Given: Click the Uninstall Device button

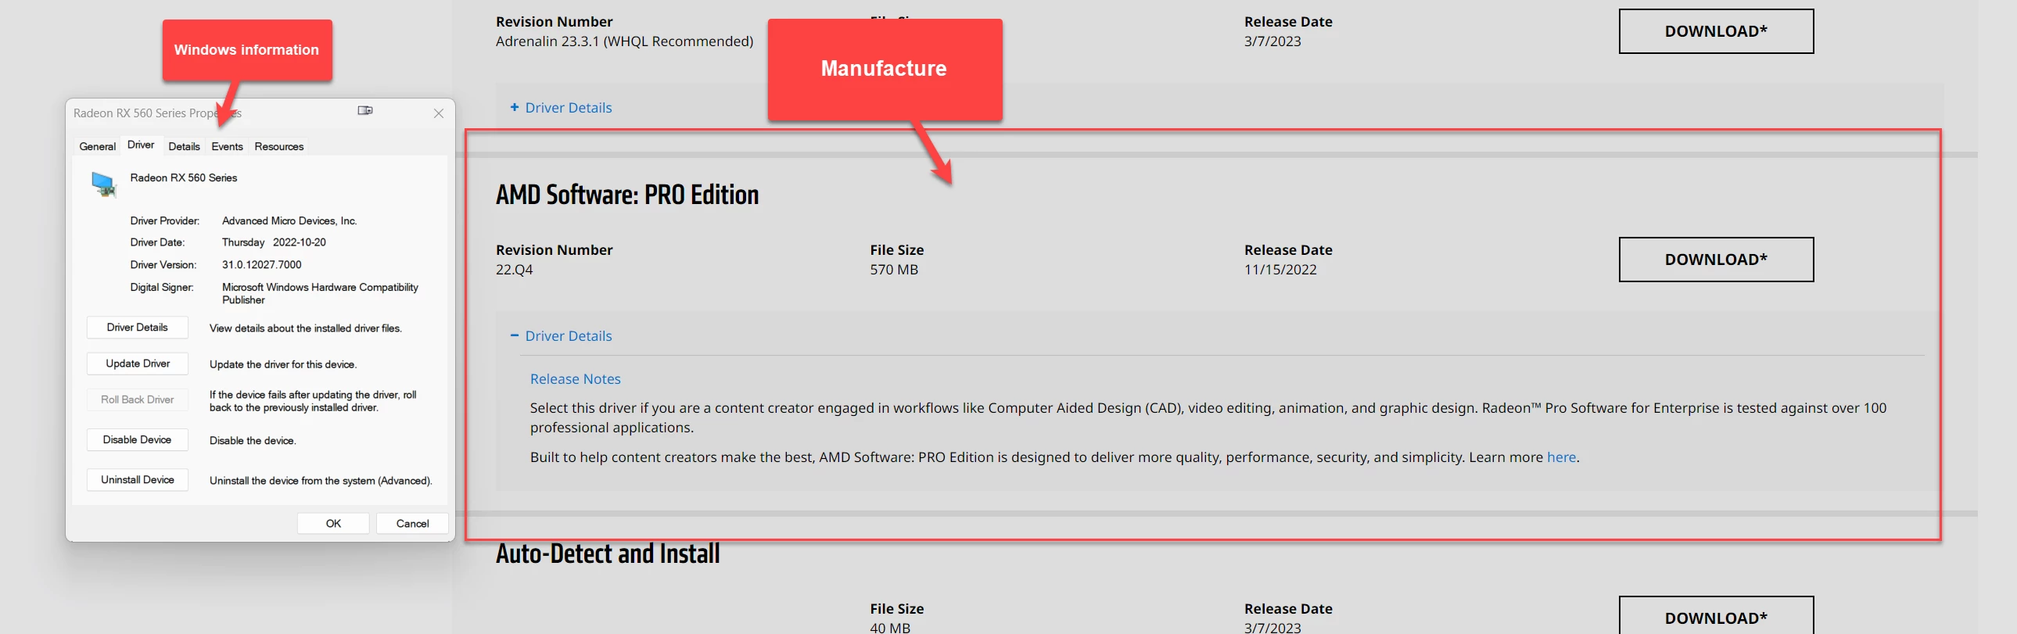Looking at the screenshot, I should tap(137, 479).
